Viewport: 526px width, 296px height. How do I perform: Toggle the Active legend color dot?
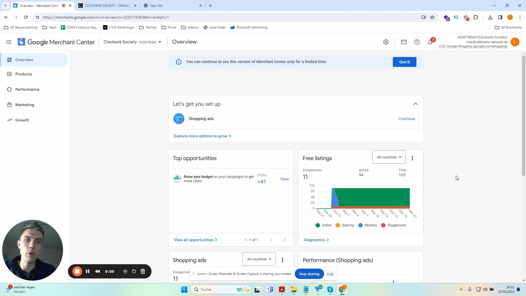click(318, 225)
